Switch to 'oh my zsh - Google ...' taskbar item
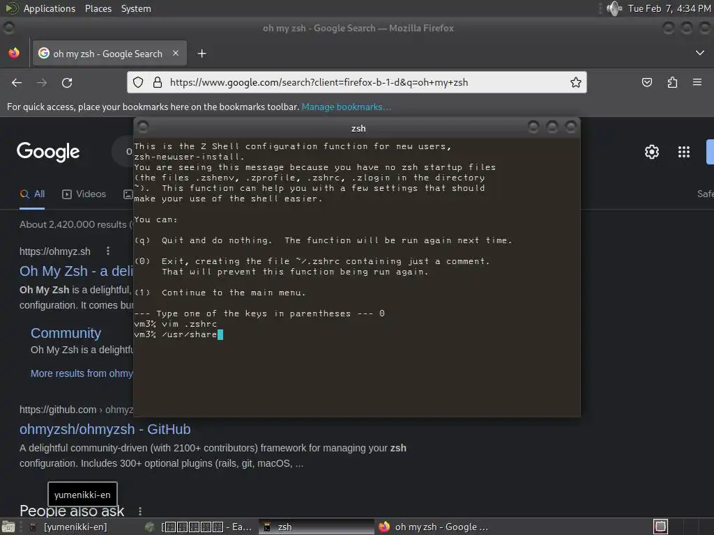Viewport: 714px width, 535px height. tap(435, 527)
